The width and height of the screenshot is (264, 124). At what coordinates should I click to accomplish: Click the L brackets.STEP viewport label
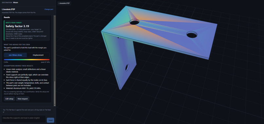click(x=64, y=3)
